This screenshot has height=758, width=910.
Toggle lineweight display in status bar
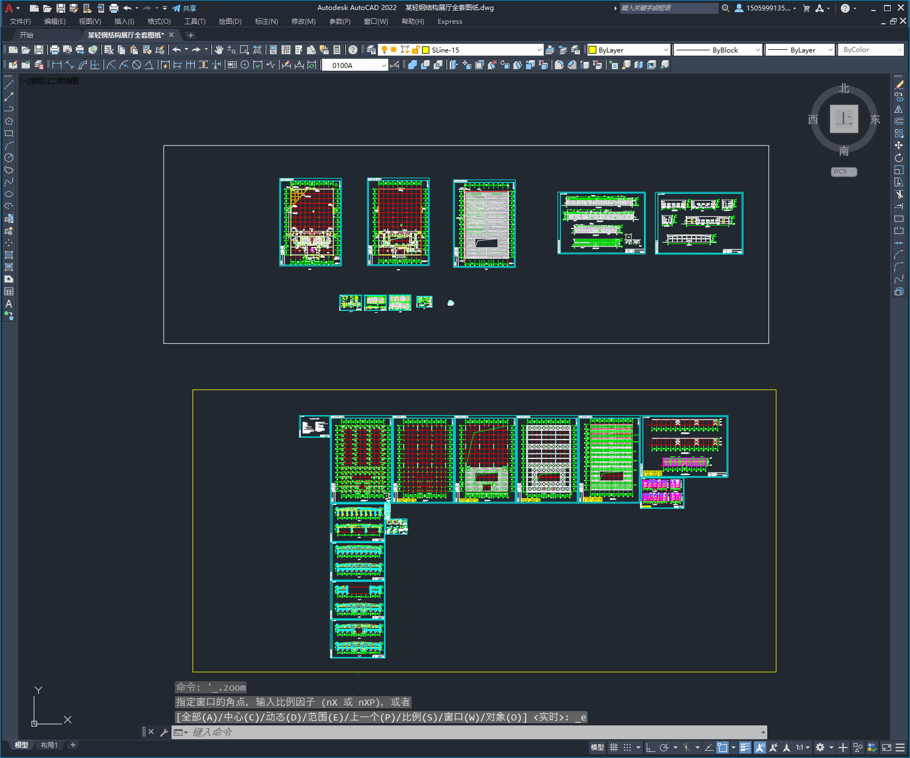tap(745, 747)
